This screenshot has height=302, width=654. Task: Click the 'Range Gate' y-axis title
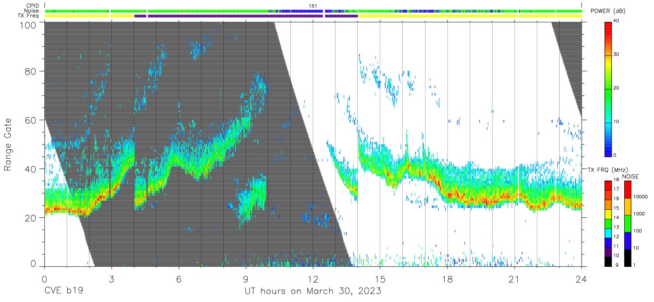click(8, 144)
